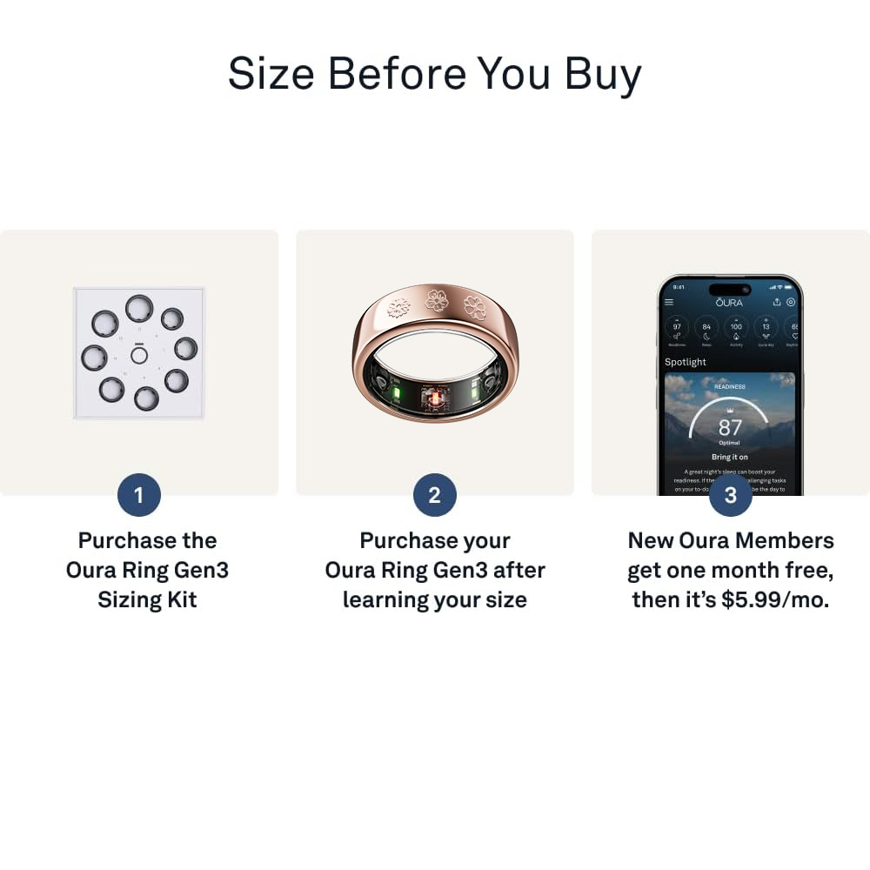This screenshot has width=870, height=870.
Task: Click "Purchase your Oura Ring Gen3 after" caption
Action: (x=435, y=555)
